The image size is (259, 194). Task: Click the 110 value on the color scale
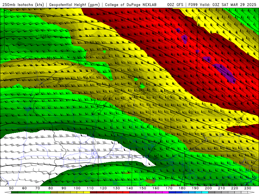[x=90, y=188]
